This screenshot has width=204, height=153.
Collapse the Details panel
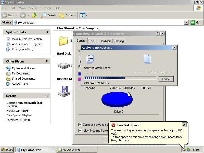pyautogui.click(x=47, y=96)
